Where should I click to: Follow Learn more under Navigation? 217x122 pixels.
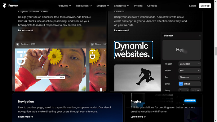[x=26, y=117]
